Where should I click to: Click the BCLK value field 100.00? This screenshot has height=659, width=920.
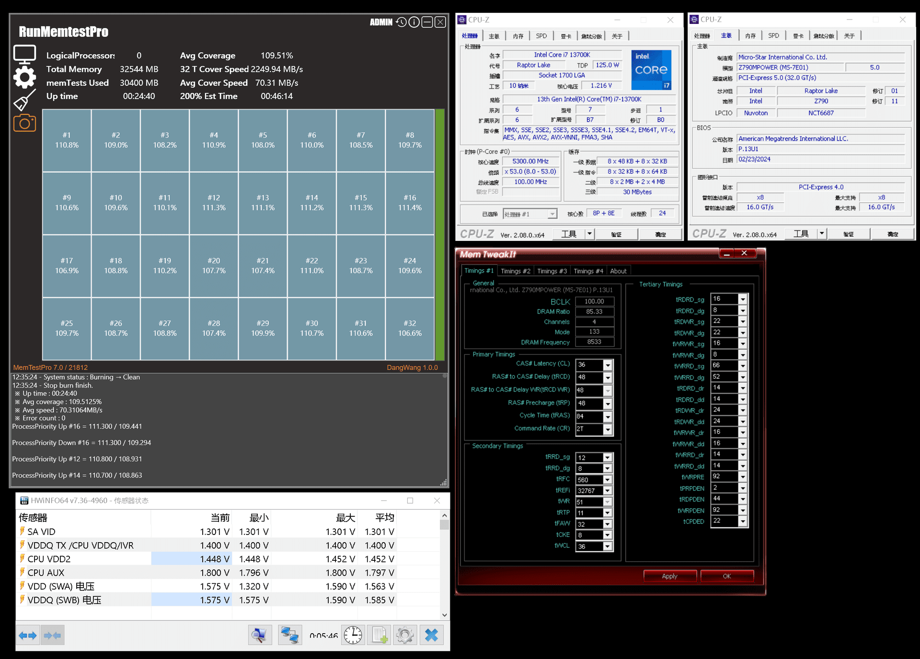(x=594, y=302)
